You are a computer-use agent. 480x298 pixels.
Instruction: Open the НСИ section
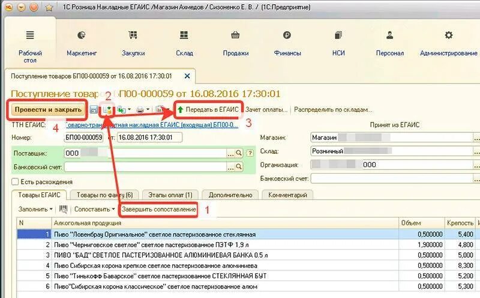point(338,43)
